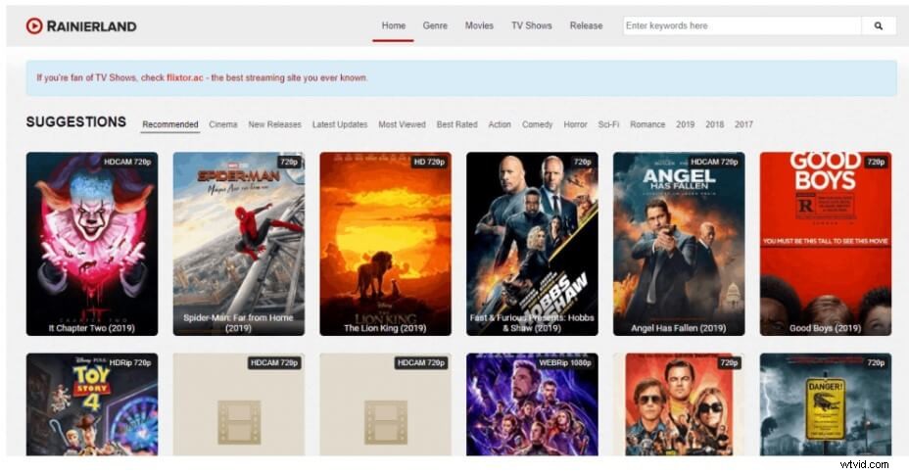Focus the Enter keywords search field
The width and height of the screenshot is (909, 474).
click(x=742, y=25)
